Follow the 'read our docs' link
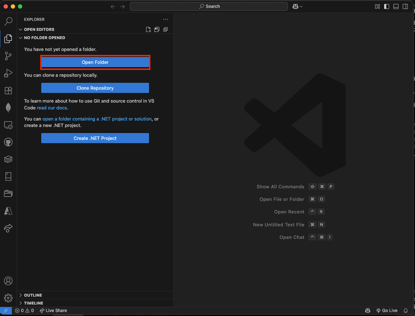415x316 pixels. coord(52,108)
